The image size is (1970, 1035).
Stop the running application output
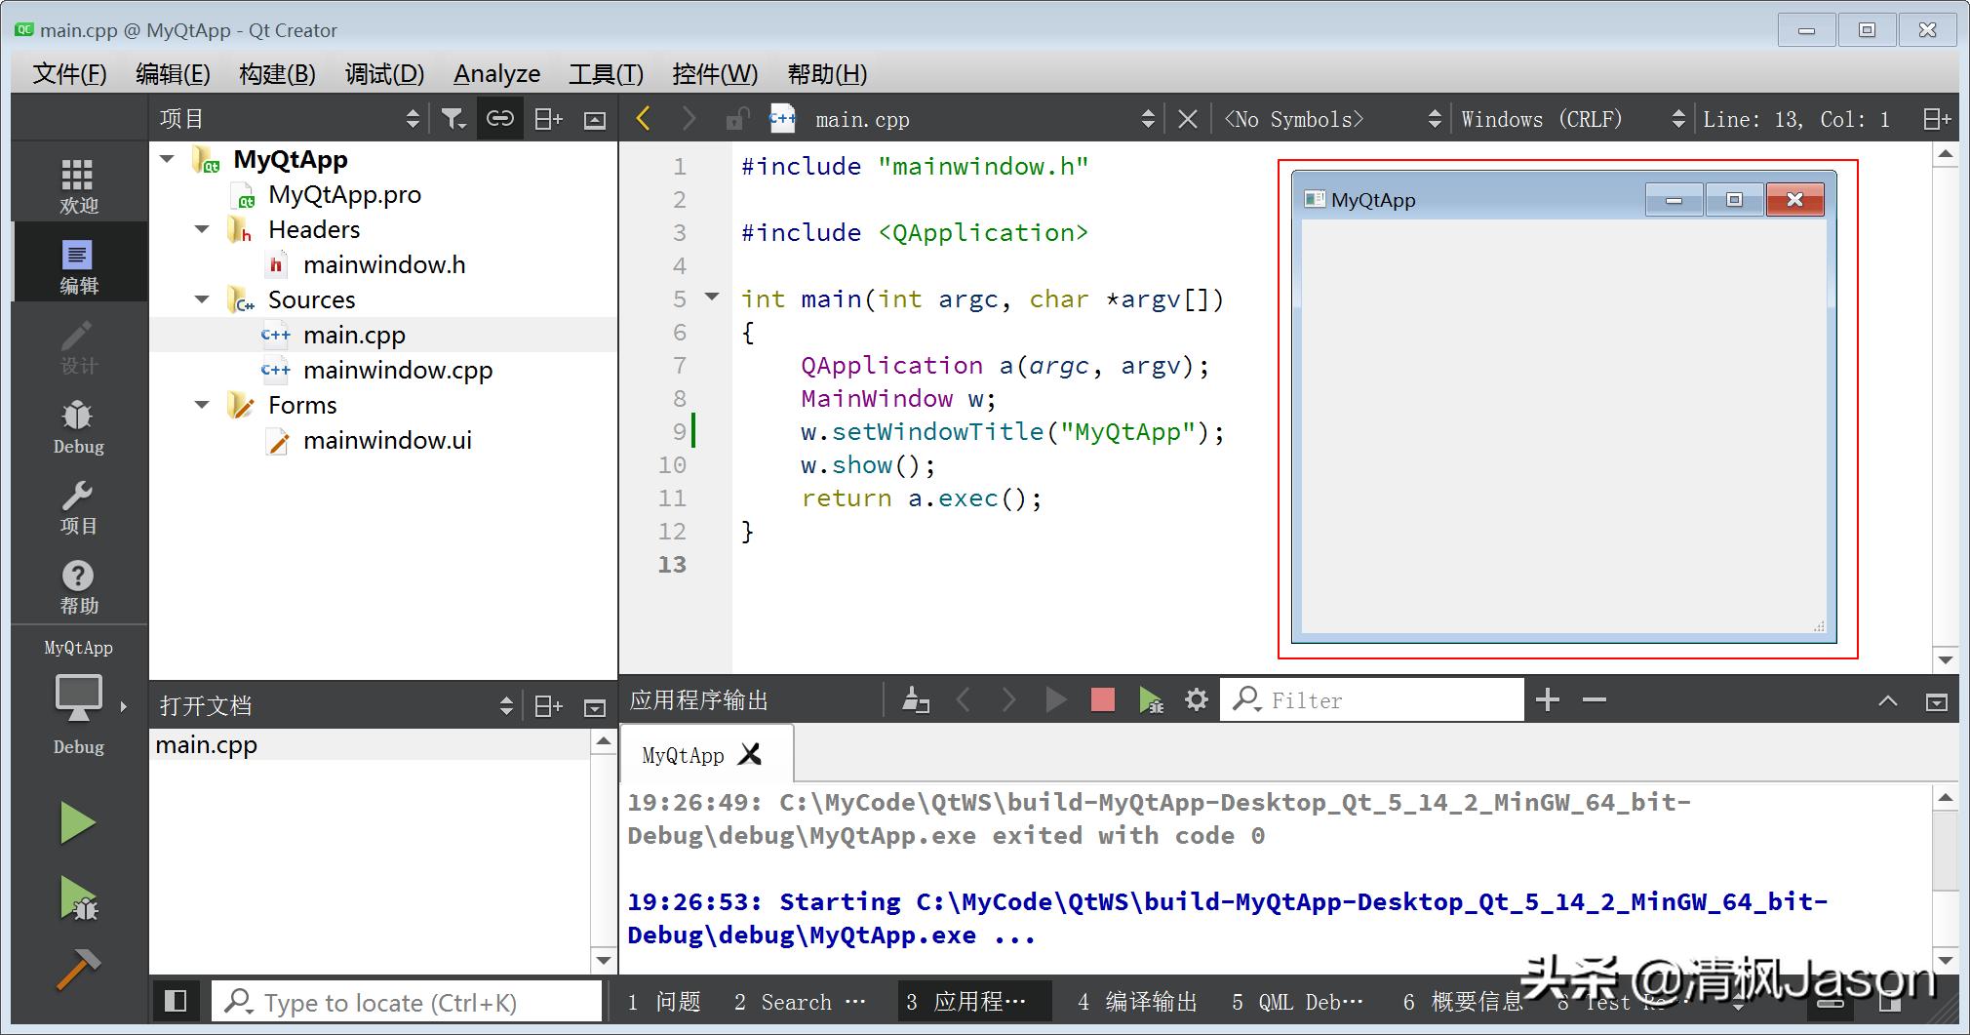pyautogui.click(x=1102, y=699)
